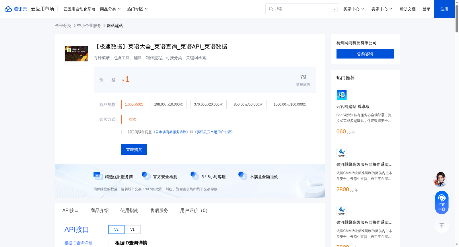Open 云应用自动化部署 in top nav

[79, 9]
